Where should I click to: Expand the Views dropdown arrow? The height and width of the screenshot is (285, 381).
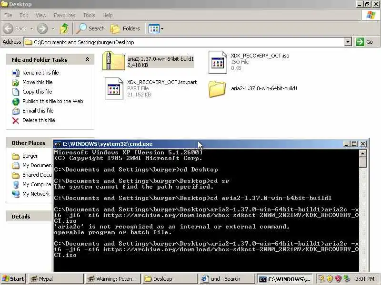[x=162, y=28]
